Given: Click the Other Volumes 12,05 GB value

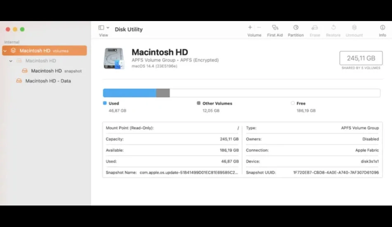Looking at the screenshot, I should tap(211, 111).
